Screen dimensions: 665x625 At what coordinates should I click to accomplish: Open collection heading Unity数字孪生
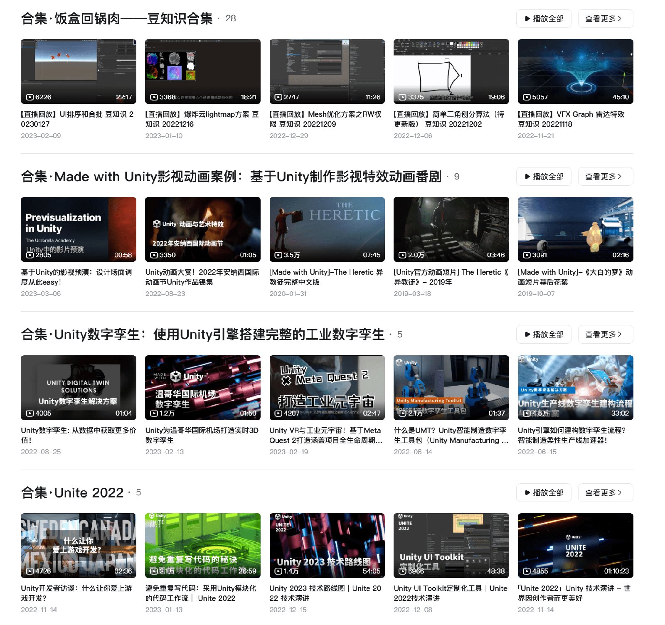pyautogui.click(x=203, y=335)
